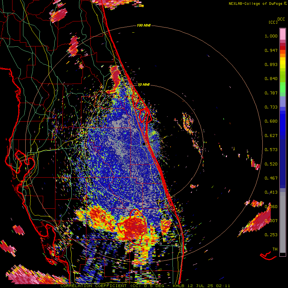The width and height of the screenshot is (288, 288).
Task: Click the NEXLAB-College of DuPage label
Action: pyautogui.click(x=256, y=4)
